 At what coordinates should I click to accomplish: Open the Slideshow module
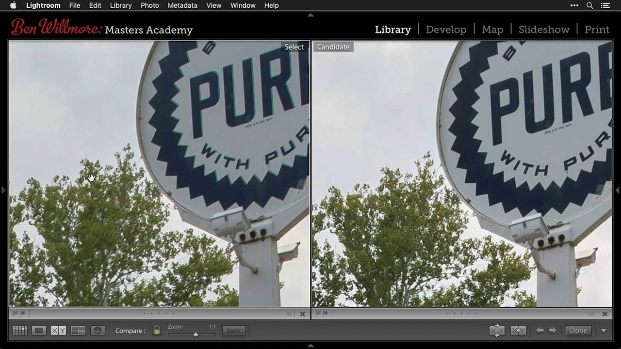pyautogui.click(x=544, y=30)
